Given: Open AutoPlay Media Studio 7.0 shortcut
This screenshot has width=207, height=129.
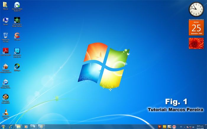Looking at the screenshot, I should 17,6.
